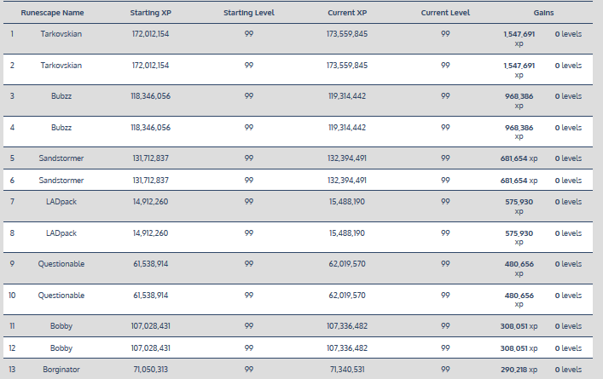This screenshot has height=379, width=603.
Task: Click row 6's 681,654 xp gain
Action: click(519, 181)
